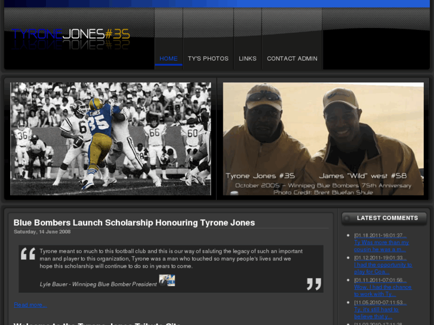Click 'Lyle Bauer - Winnipeg Blue Bomber President' text
434x325 pixels.
point(98,284)
